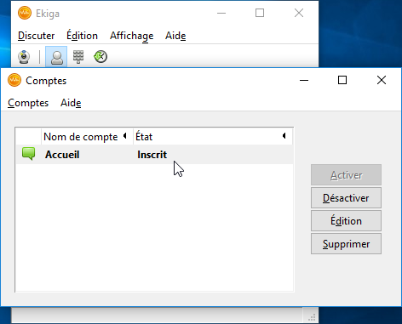Click the webcam icon in Ekiga toolbar
The height and width of the screenshot is (324, 402).
point(24,57)
